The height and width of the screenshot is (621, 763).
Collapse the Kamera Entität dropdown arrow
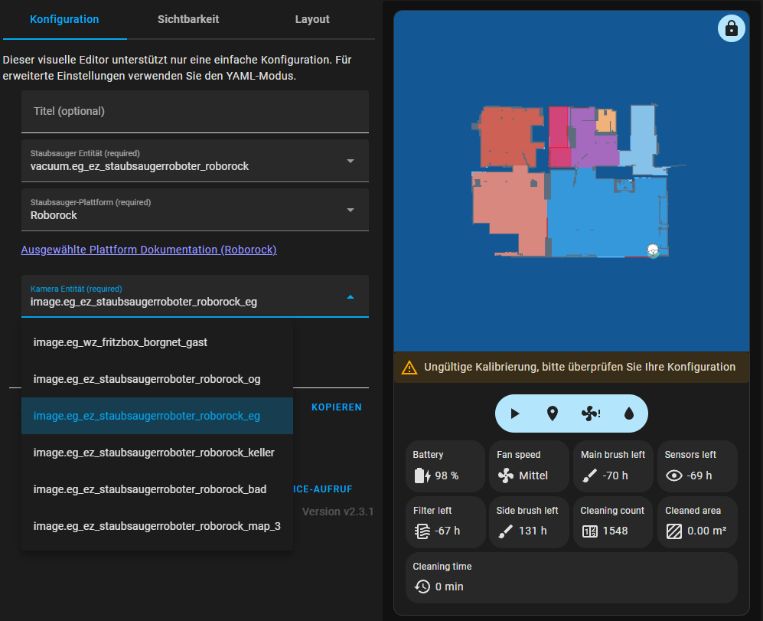coord(351,296)
